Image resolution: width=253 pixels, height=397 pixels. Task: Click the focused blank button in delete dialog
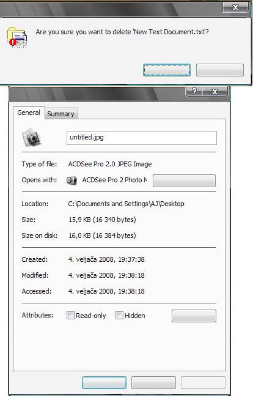pos(167,70)
